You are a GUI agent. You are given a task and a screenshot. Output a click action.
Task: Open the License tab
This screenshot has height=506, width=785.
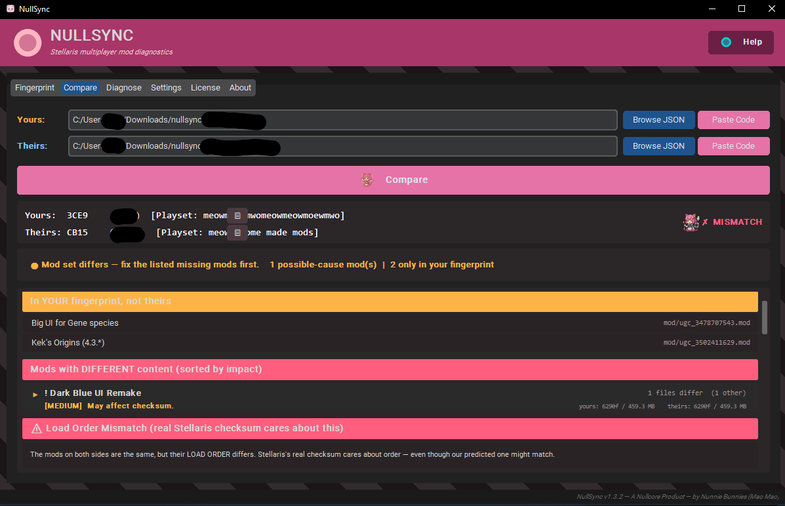coord(205,88)
